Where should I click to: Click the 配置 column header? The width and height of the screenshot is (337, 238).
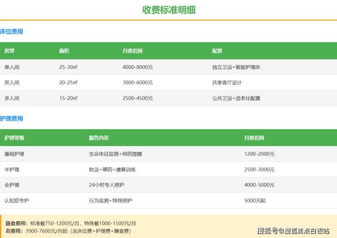tap(217, 51)
